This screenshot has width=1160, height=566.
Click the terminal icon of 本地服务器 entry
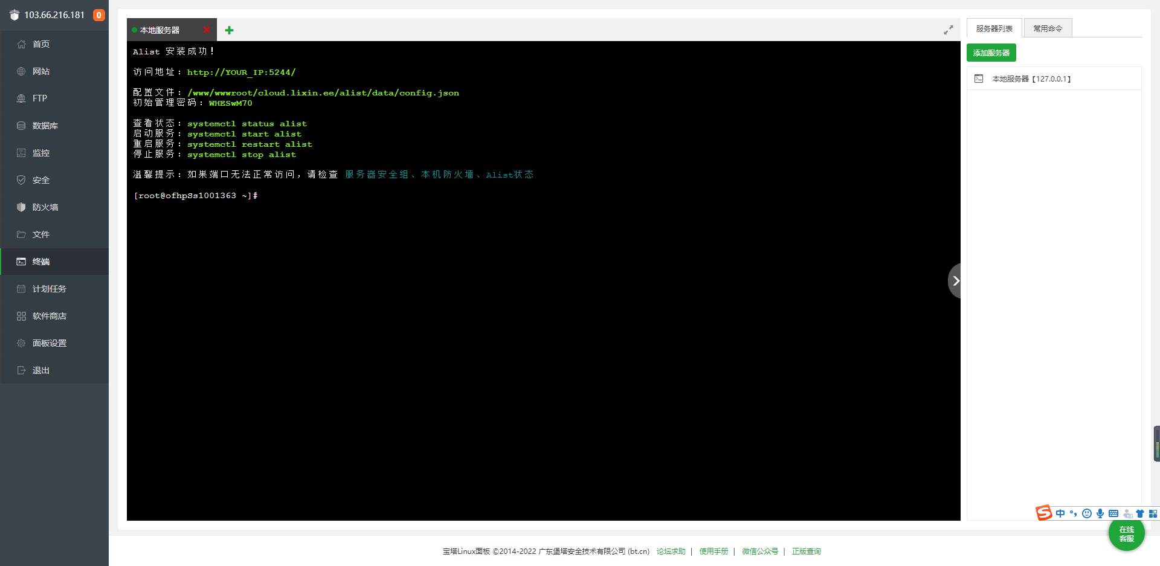pyautogui.click(x=979, y=79)
